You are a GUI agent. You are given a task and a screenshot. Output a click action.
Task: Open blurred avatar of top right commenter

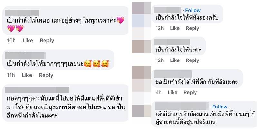point(141,8)
